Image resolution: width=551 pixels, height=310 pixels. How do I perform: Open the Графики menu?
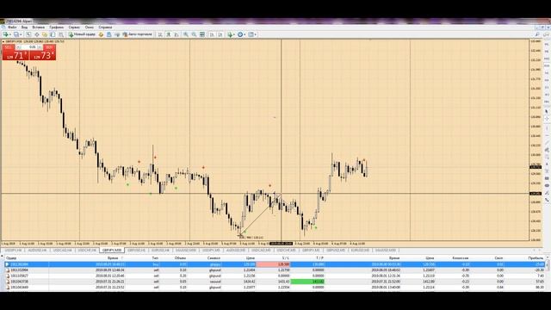point(56,27)
